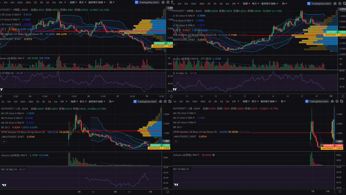Select RSI 14 SMA 14 legend on weekly chart
The width and height of the screenshot is (346, 195).
pyautogui.click(x=181, y=169)
